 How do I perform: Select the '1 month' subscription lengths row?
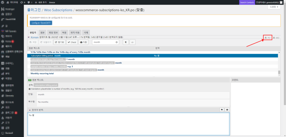coord(153,59)
